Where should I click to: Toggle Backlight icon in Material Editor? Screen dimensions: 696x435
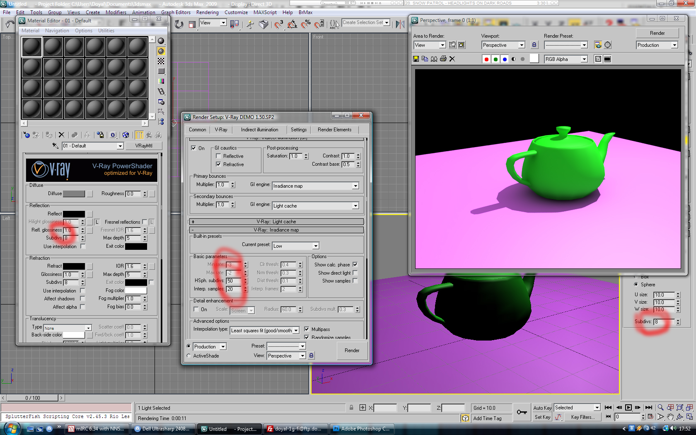click(x=161, y=51)
